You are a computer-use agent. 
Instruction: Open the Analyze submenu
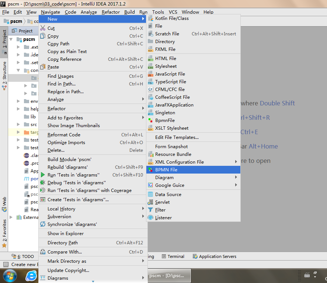tap(93, 99)
